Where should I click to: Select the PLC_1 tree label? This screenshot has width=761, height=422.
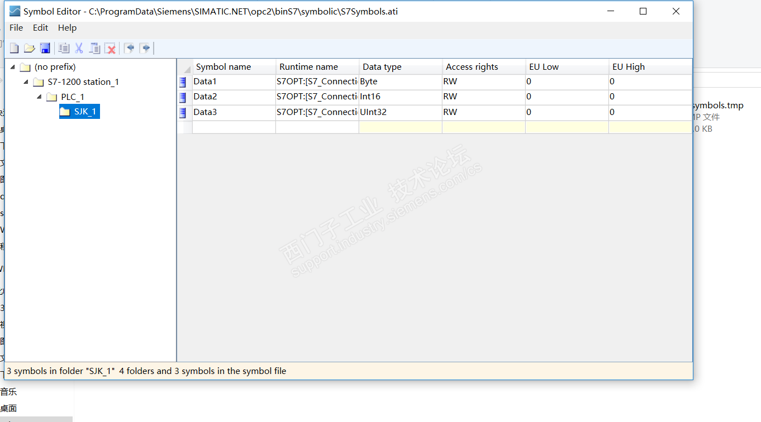(x=73, y=97)
